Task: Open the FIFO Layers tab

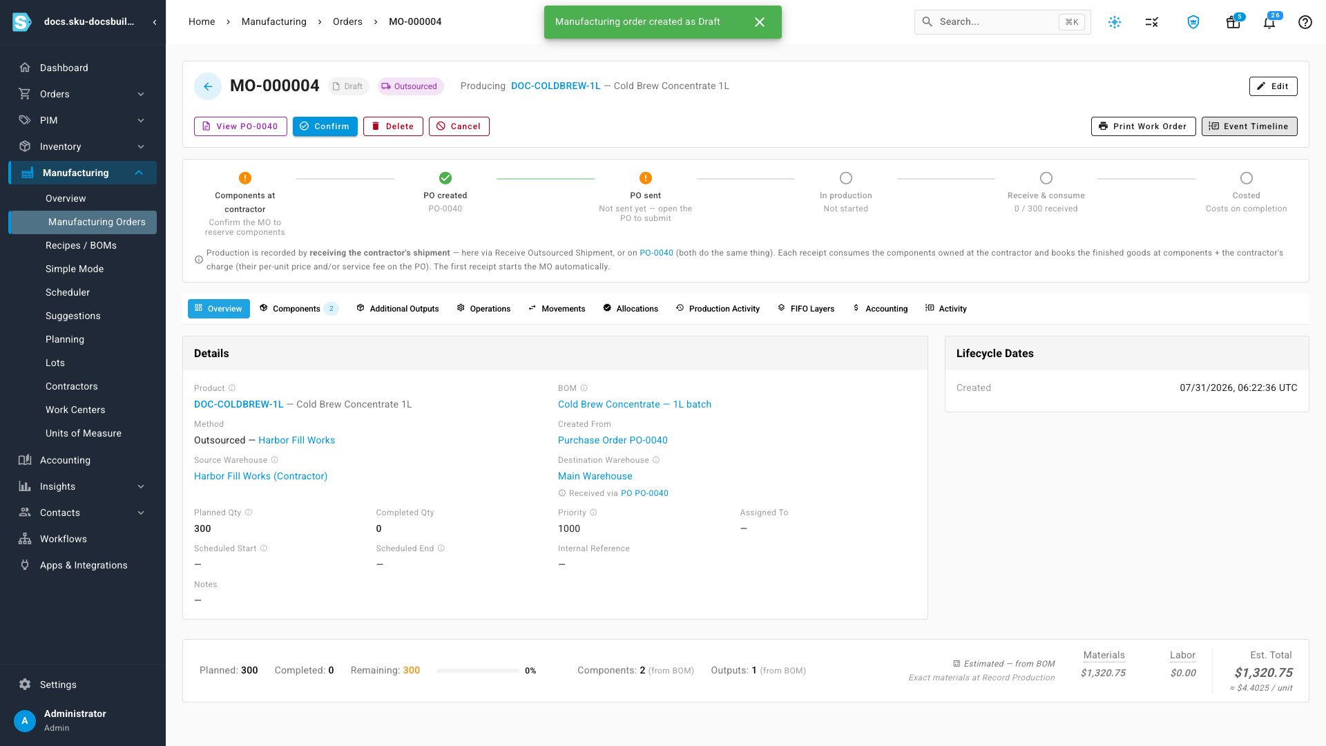Action: coord(806,309)
